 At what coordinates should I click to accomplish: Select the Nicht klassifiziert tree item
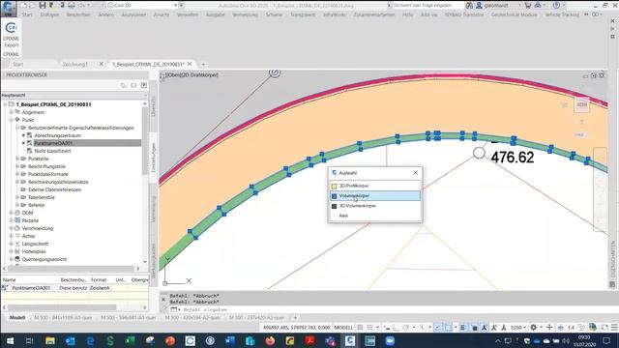point(52,151)
